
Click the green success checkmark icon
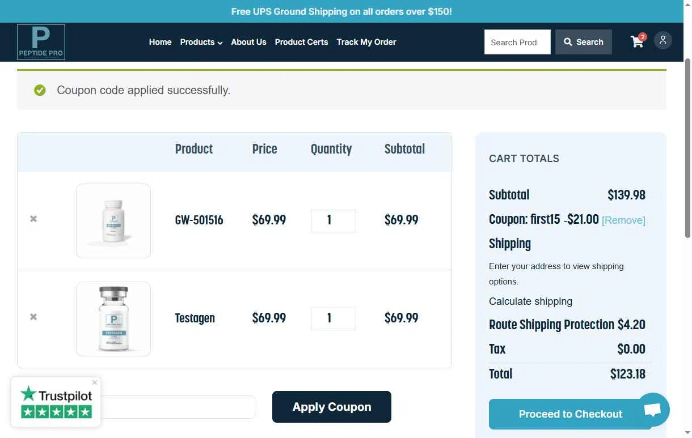pyautogui.click(x=40, y=90)
